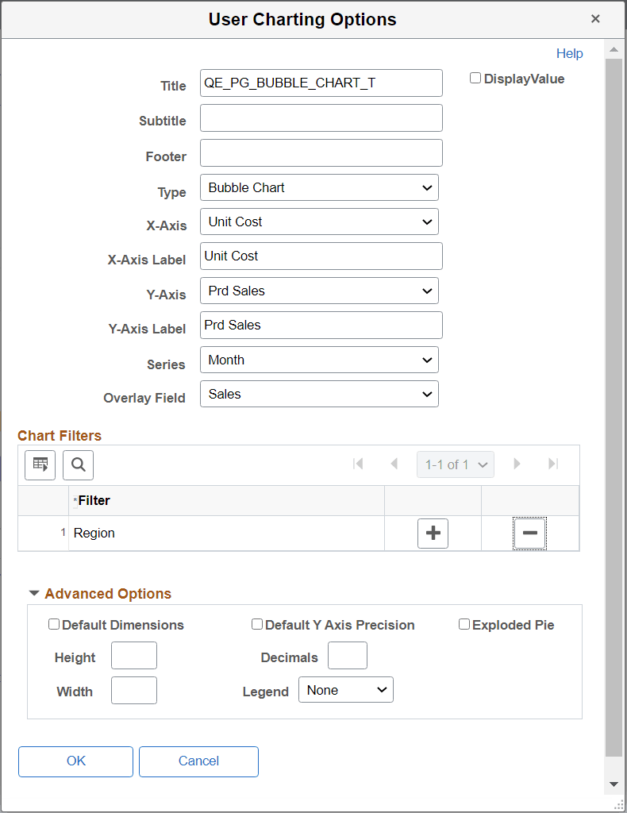Click the scrollbar down arrow
This screenshot has width=627, height=813.
[614, 783]
